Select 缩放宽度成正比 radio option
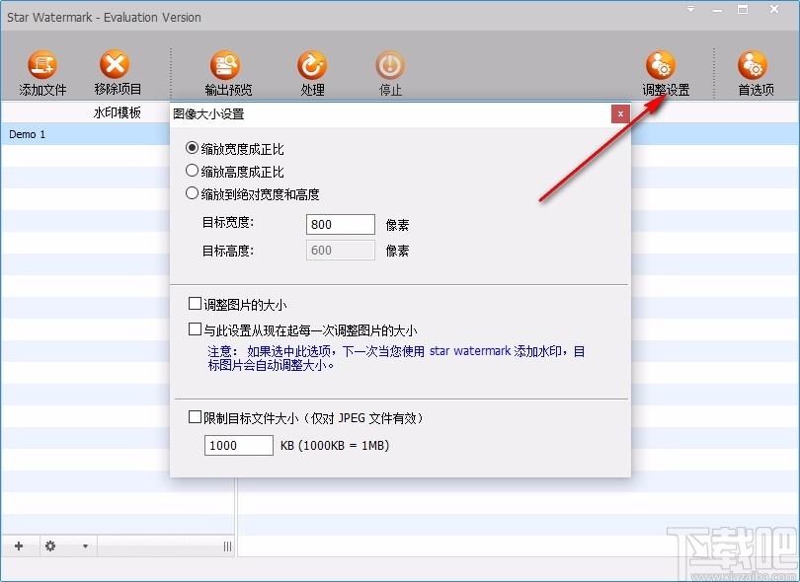 pyautogui.click(x=192, y=148)
